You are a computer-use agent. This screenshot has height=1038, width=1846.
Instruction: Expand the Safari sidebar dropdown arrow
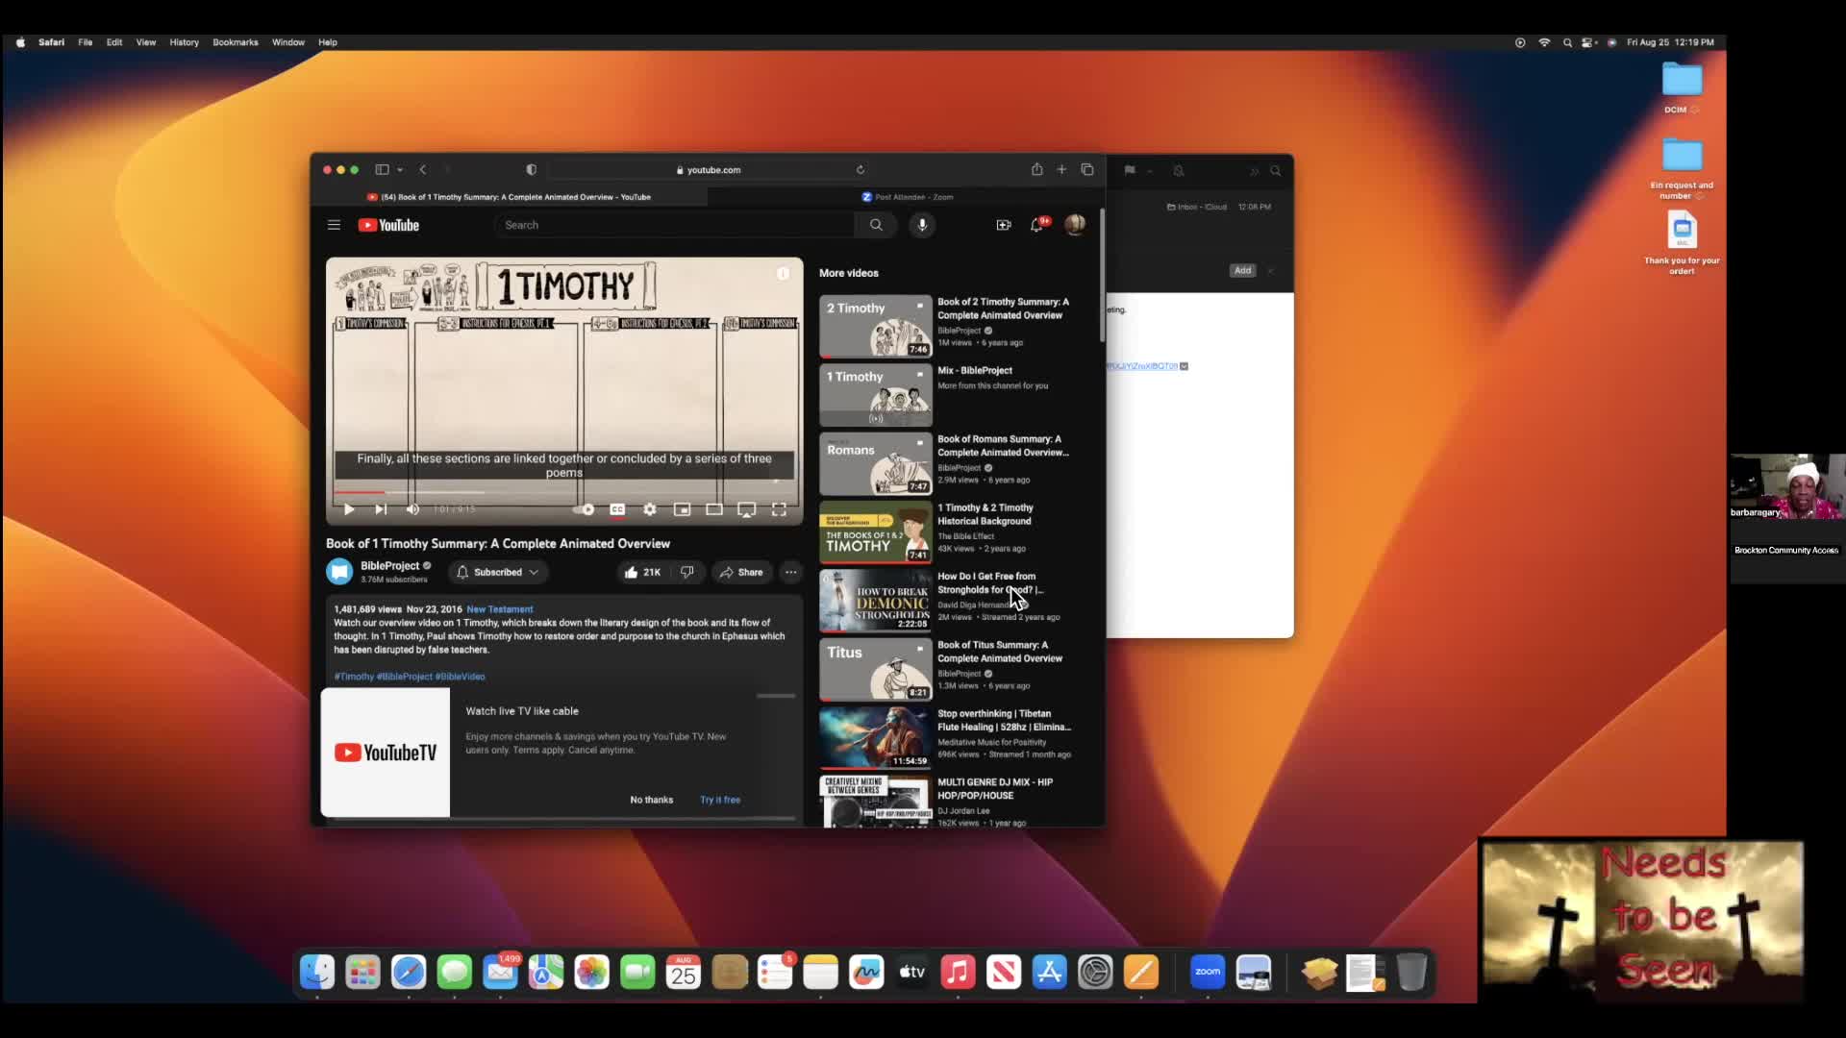point(400,170)
